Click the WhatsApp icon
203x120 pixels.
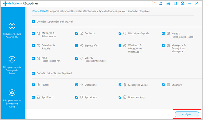125,46
